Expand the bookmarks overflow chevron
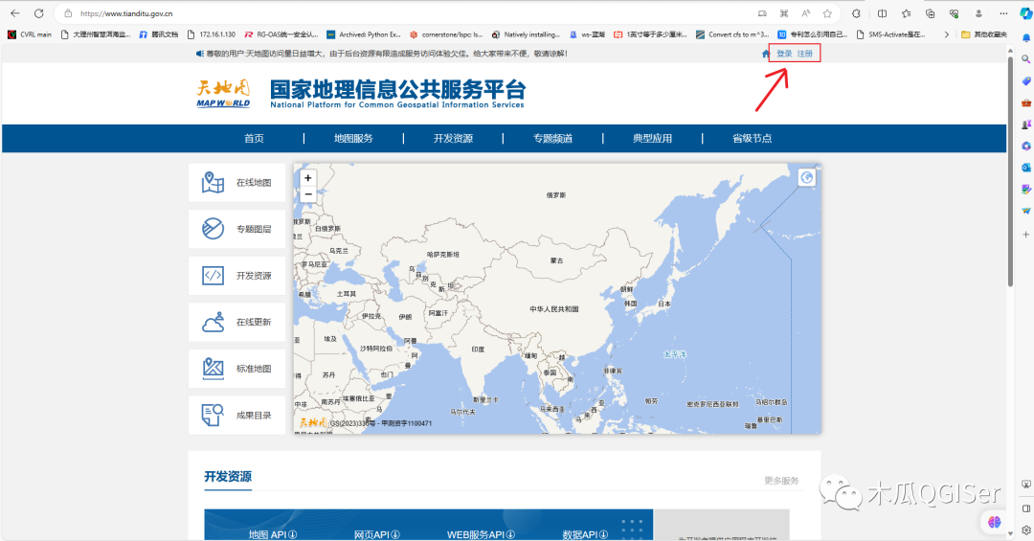1034x541 pixels. [x=946, y=34]
